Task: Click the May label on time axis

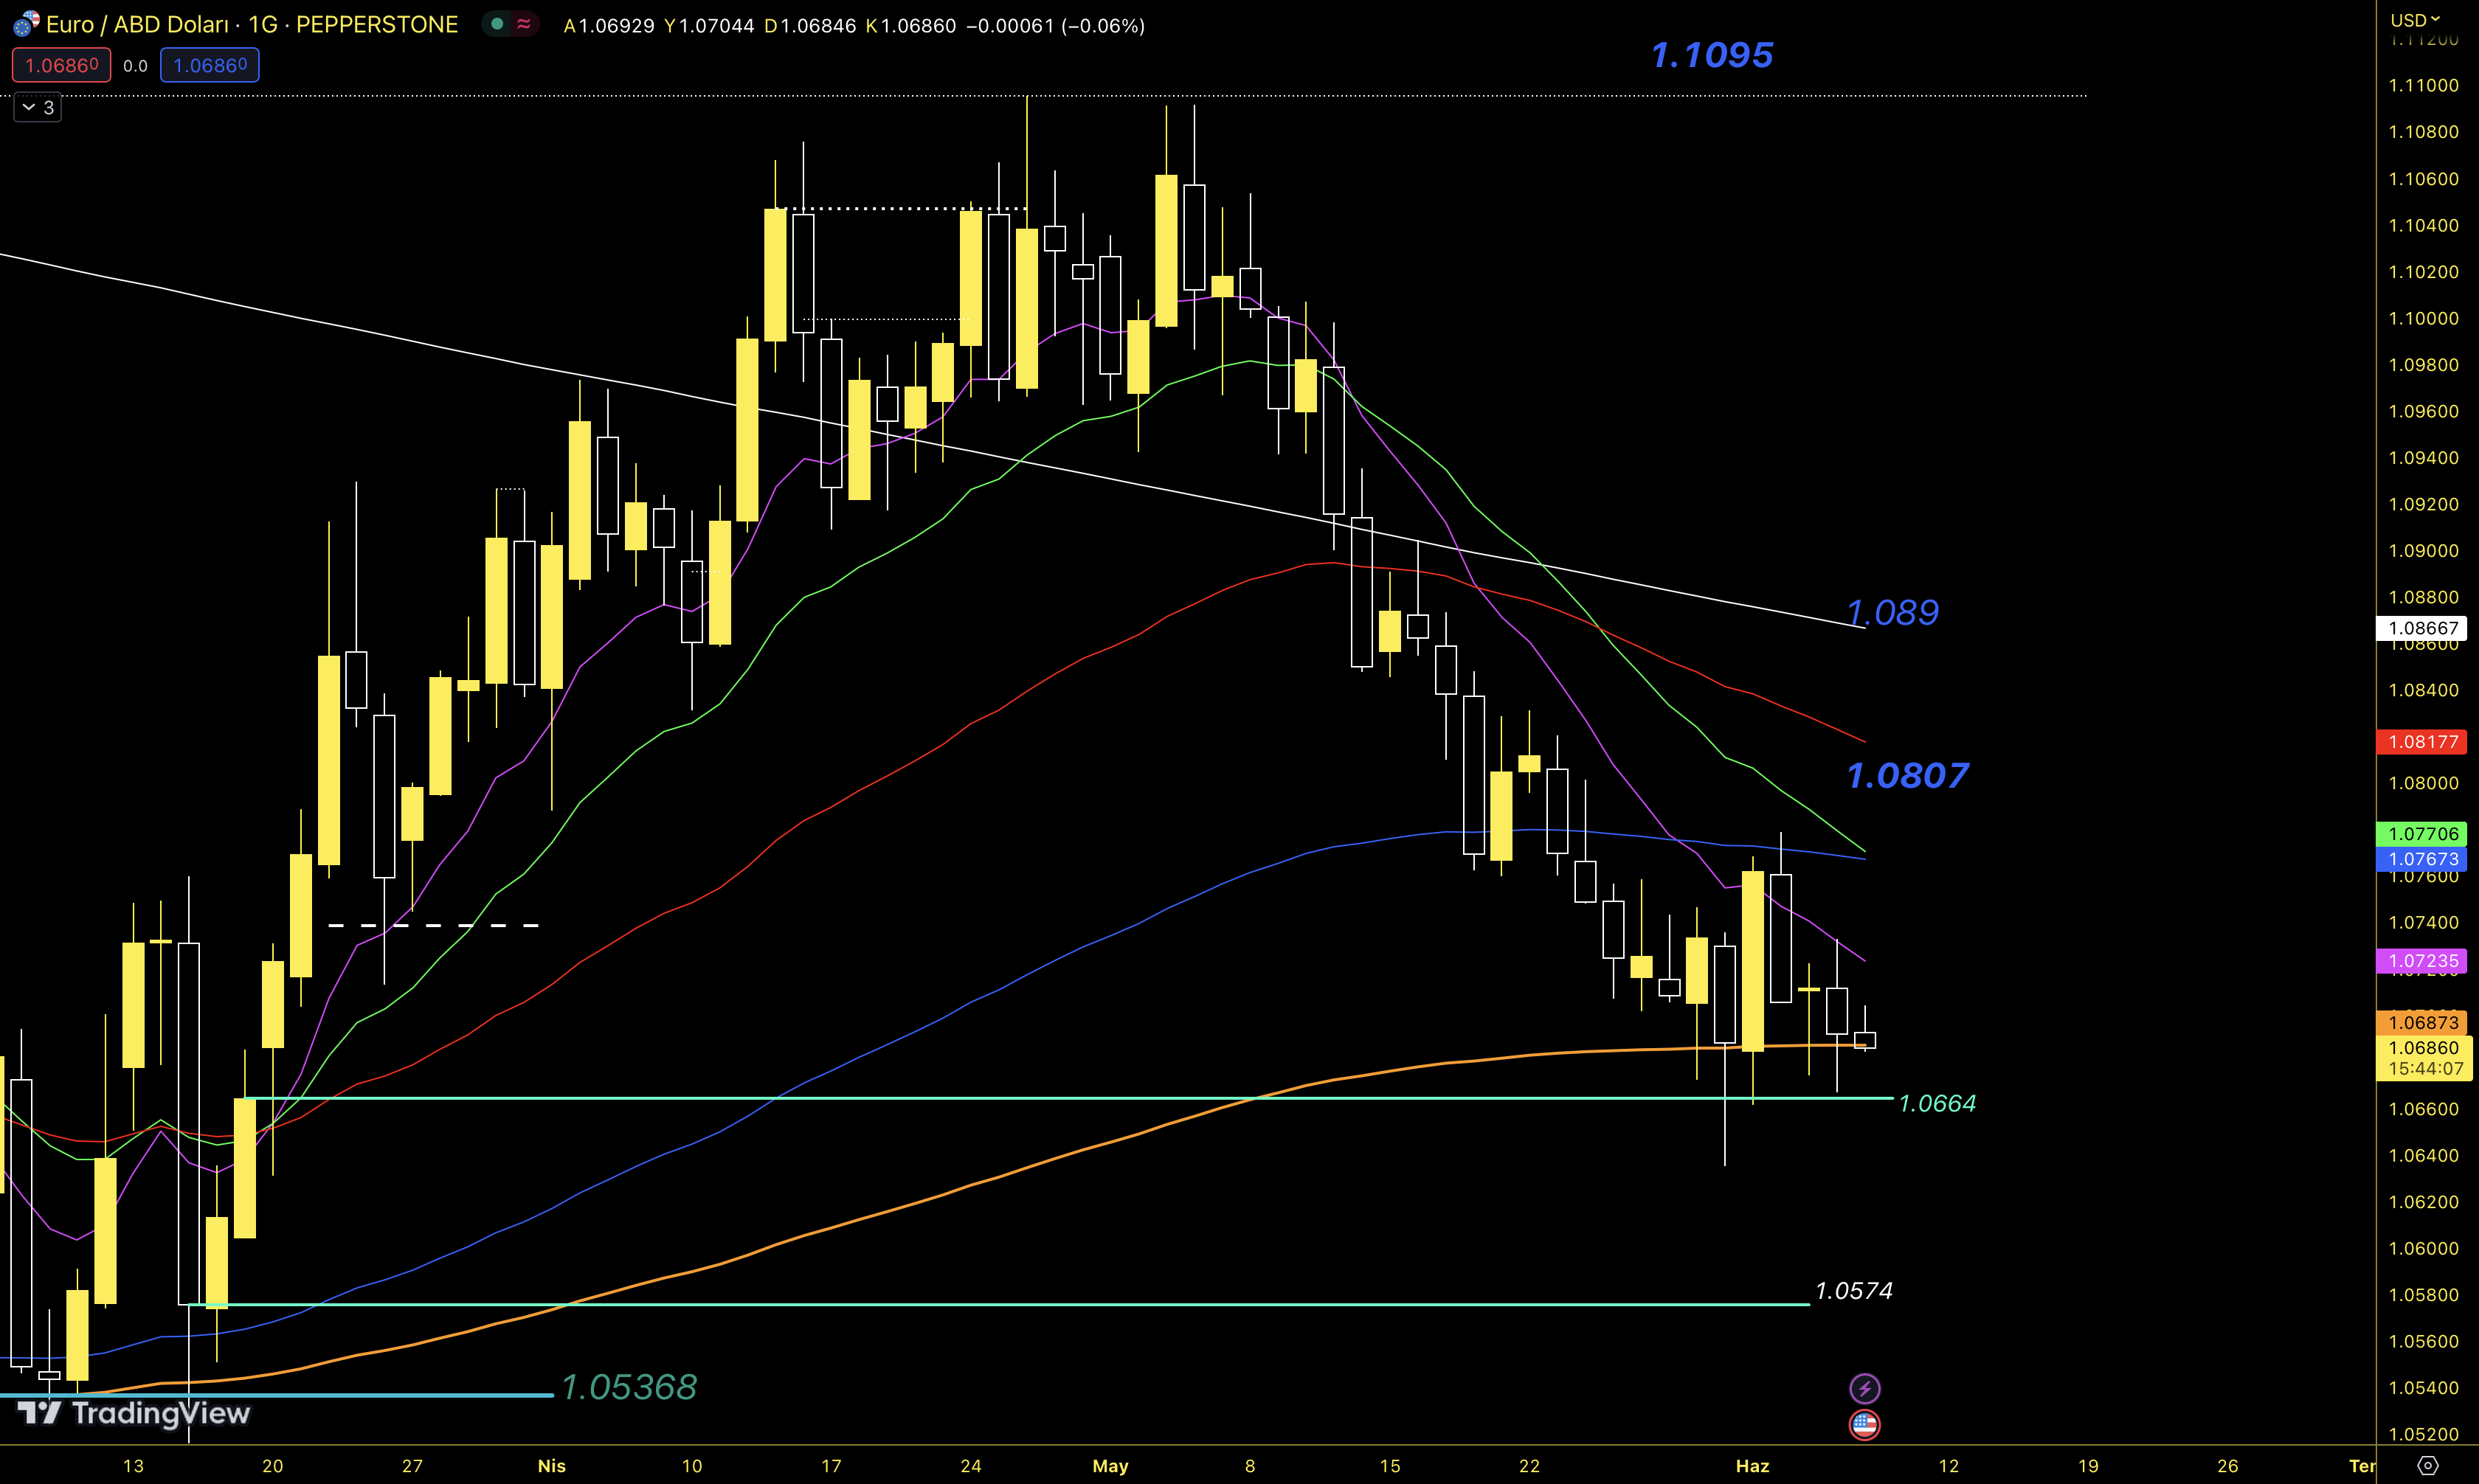Action: (x=1110, y=1466)
